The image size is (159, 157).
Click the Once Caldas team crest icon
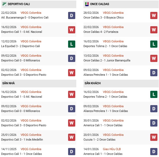(87, 4)
